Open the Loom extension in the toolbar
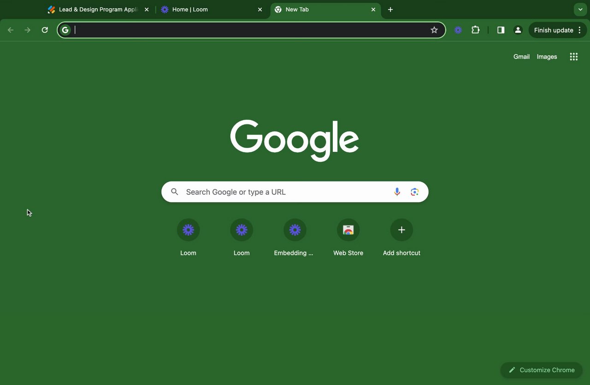Viewport: 590px width, 385px height. (x=458, y=30)
